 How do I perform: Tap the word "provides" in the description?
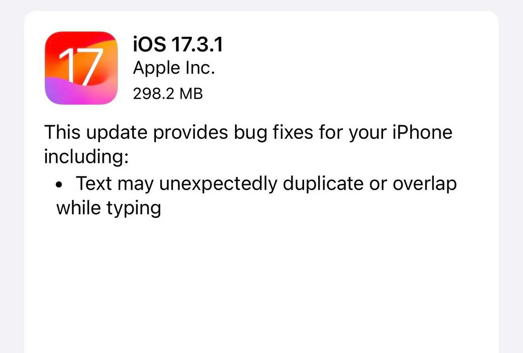[x=190, y=133]
